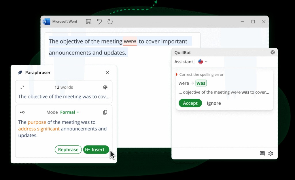Click 'announcements and updates.' in the document
Screen dimensions: 295x180
(88, 53)
